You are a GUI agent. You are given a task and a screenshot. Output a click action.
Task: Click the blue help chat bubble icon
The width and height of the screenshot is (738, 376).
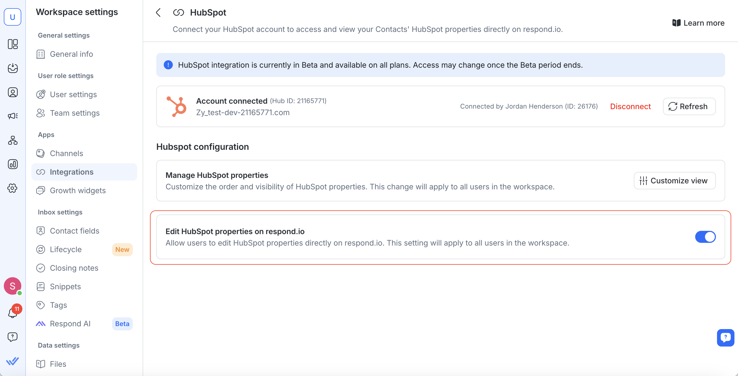coord(725,338)
